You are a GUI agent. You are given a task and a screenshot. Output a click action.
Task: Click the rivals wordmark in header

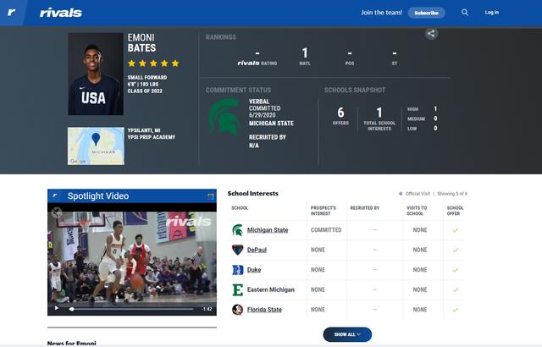pos(61,14)
